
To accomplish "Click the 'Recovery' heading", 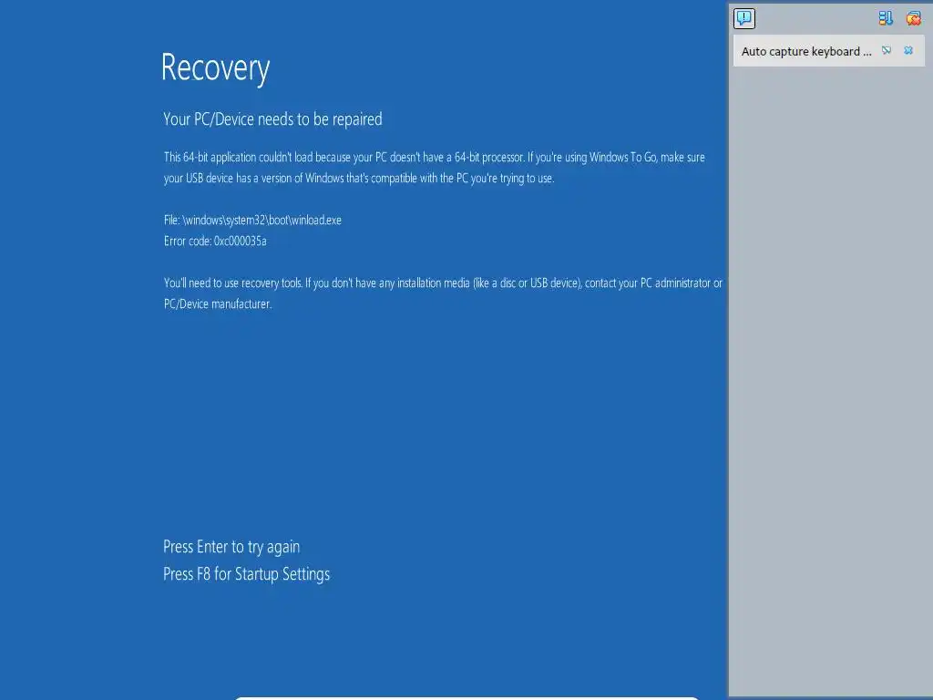I will pos(215,68).
